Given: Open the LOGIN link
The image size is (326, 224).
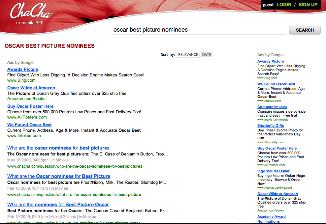Looking at the screenshot, I should click(x=284, y=5).
